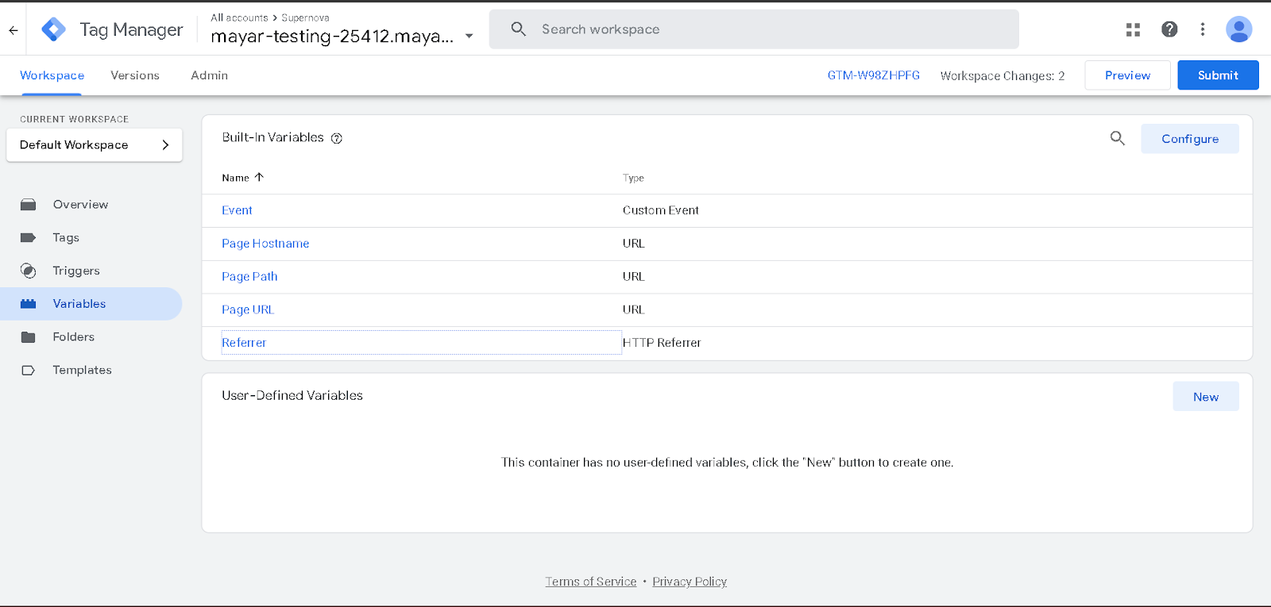Viewport: 1271px width, 607px height.
Task: Click the Triggers target icon
Action: pos(28,271)
